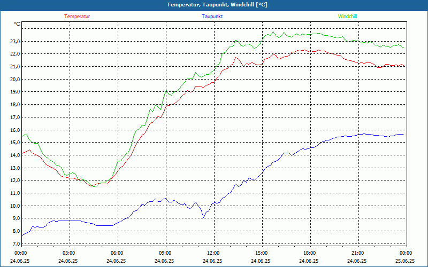The height and width of the screenshot is (267, 428).
Task: Click the 10,0 y-axis value
Action: (x=15, y=206)
